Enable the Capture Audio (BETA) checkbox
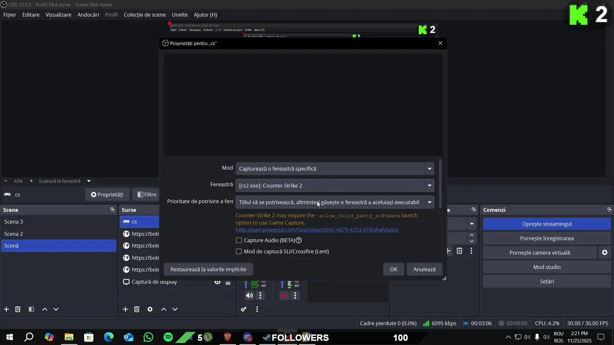The width and height of the screenshot is (614, 345). [239, 241]
